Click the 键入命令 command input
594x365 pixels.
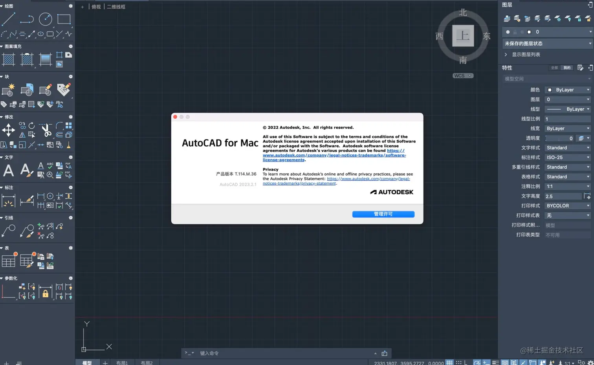tap(285, 353)
